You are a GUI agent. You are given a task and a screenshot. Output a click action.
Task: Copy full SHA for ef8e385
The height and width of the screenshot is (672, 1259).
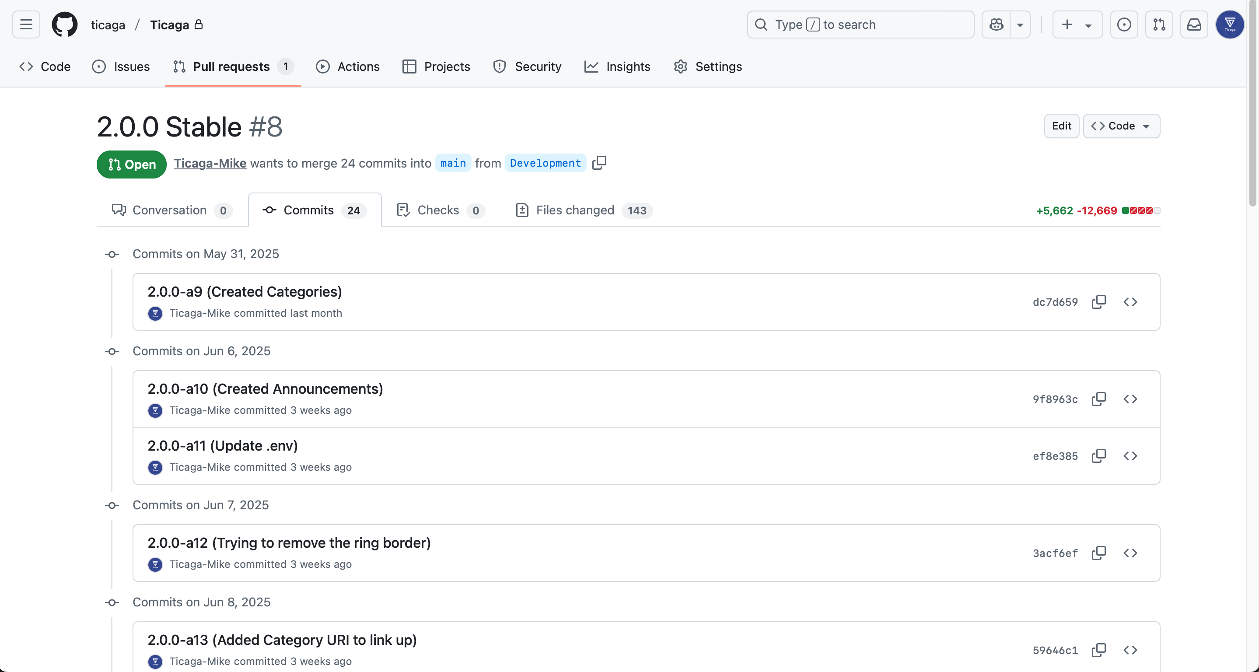[x=1099, y=456]
